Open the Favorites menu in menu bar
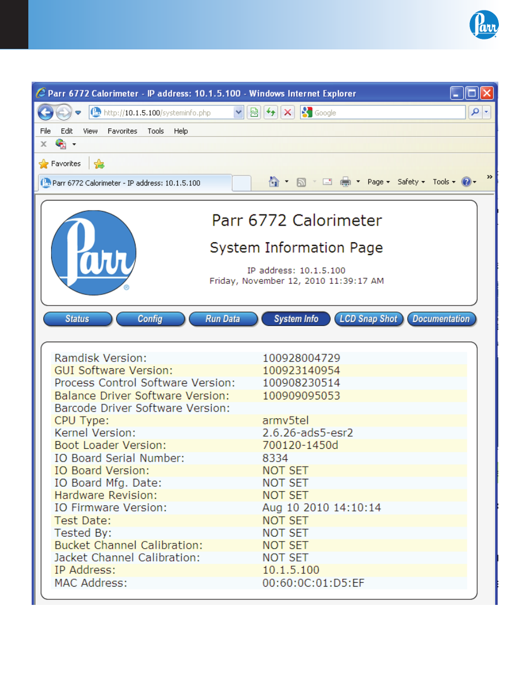 [122, 131]
